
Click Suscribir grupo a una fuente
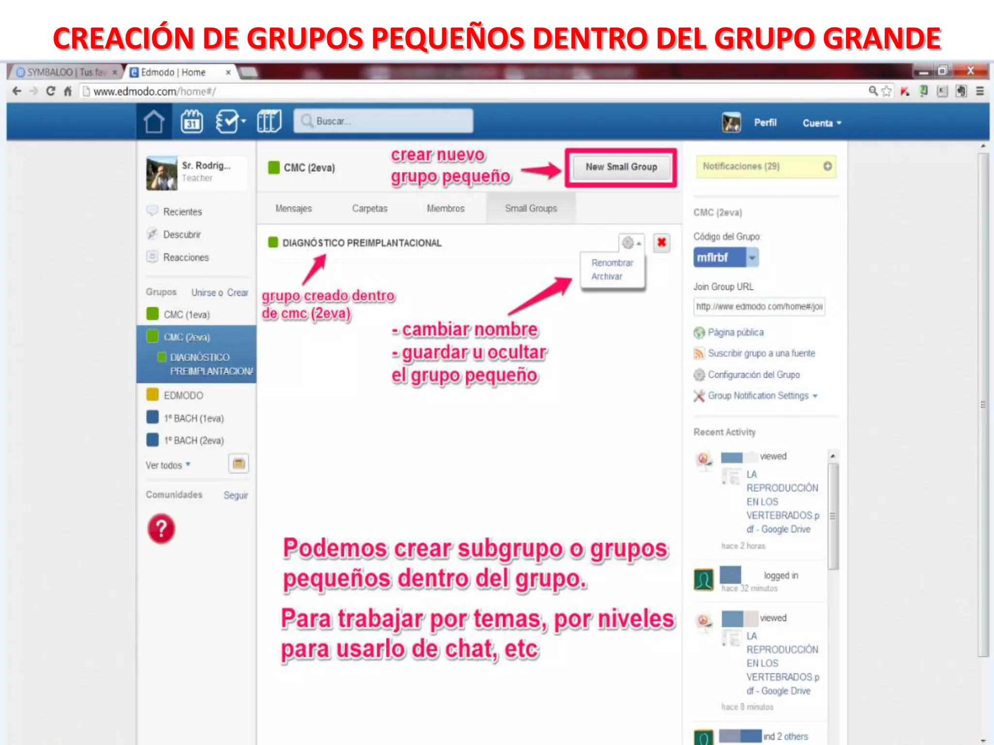click(761, 353)
